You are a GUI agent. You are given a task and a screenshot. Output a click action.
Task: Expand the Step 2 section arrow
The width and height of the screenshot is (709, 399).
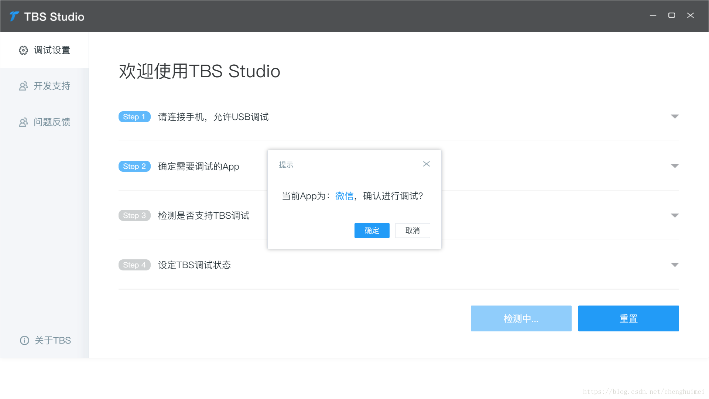click(x=675, y=166)
